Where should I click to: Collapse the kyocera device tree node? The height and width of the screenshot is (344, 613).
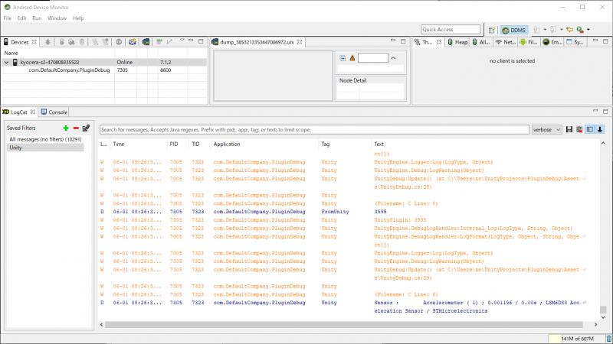[x=6, y=62]
